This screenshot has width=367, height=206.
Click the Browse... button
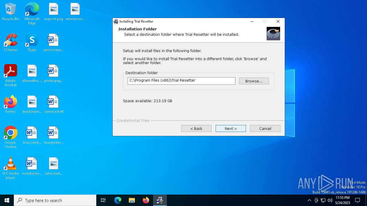254,81
